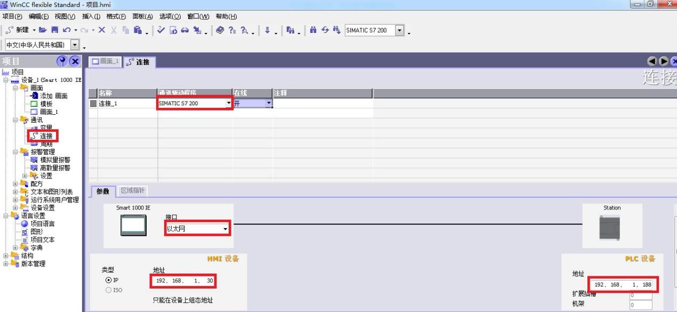Open the 中文(中华人民共和国) language dropdown
The image size is (677, 312).
(75, 45)
